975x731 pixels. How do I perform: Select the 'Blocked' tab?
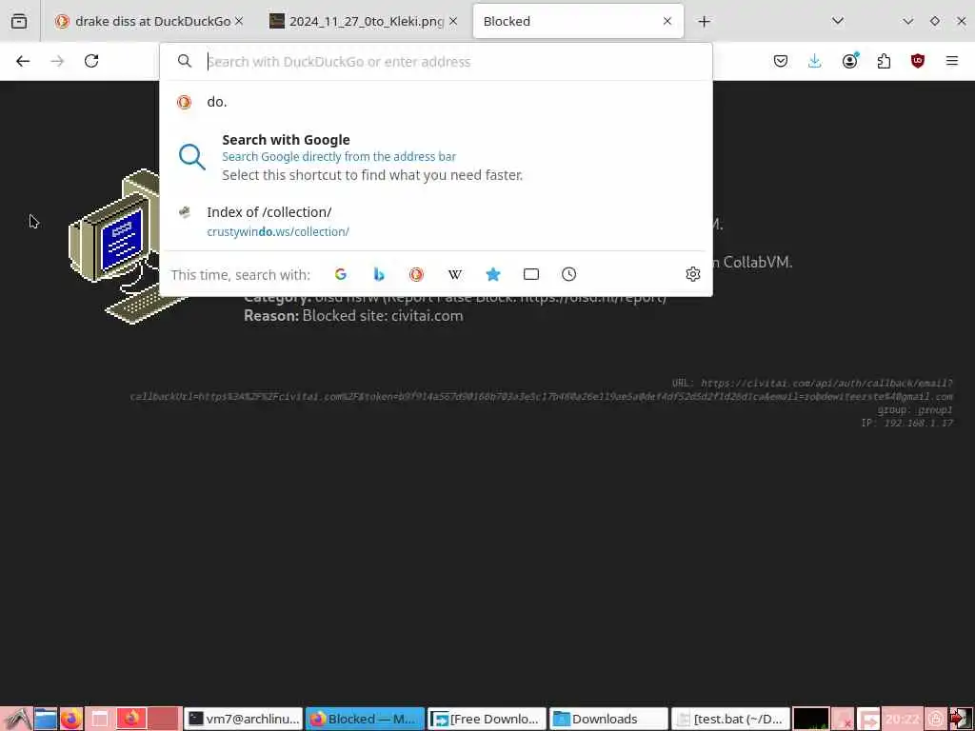click(578, 21)
